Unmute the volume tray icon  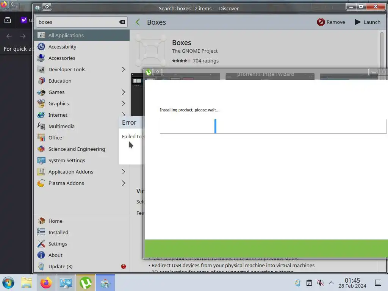(x=321, y=283)
